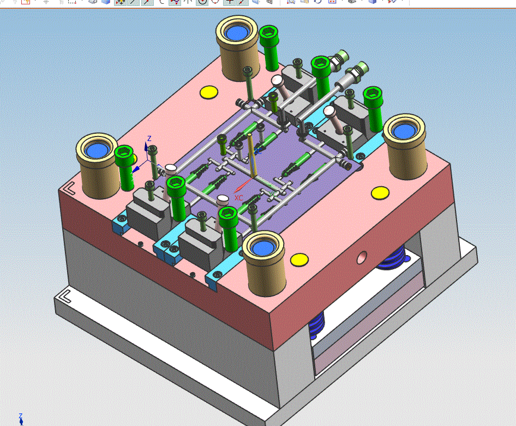Select the lowest front tan guide bushing
516x426 pixels.
click(265, 263)
